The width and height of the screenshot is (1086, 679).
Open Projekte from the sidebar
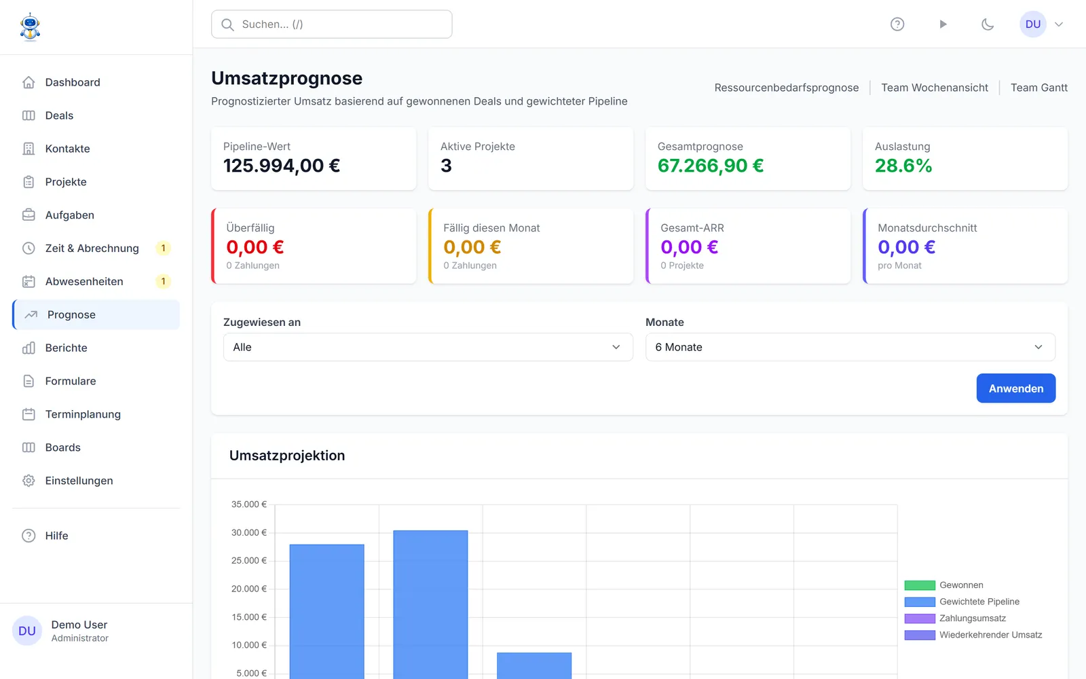tap(96, 182)
